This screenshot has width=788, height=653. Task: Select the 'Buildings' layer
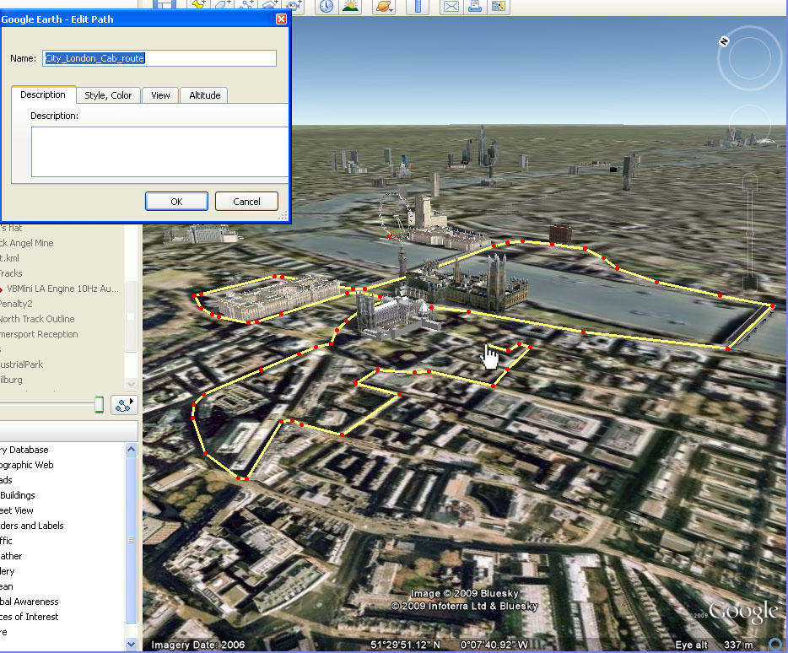tap(18, 495)
